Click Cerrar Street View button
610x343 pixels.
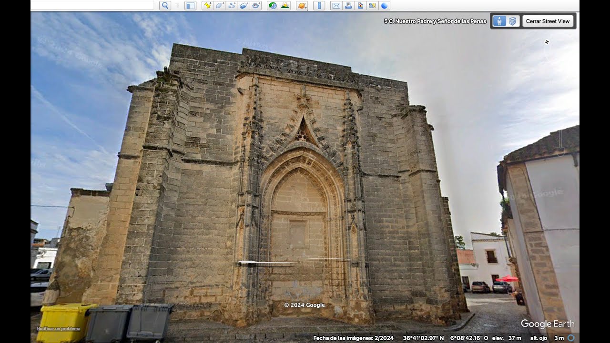[548, 21]
